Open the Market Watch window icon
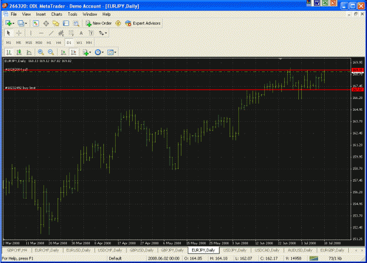 (36, 23)
